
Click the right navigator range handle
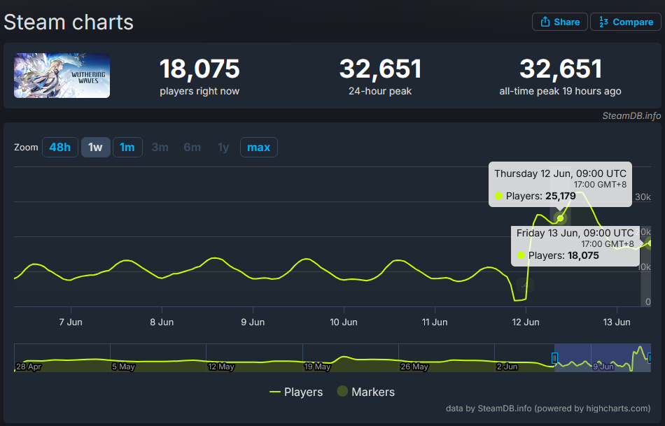pos(650,358)
